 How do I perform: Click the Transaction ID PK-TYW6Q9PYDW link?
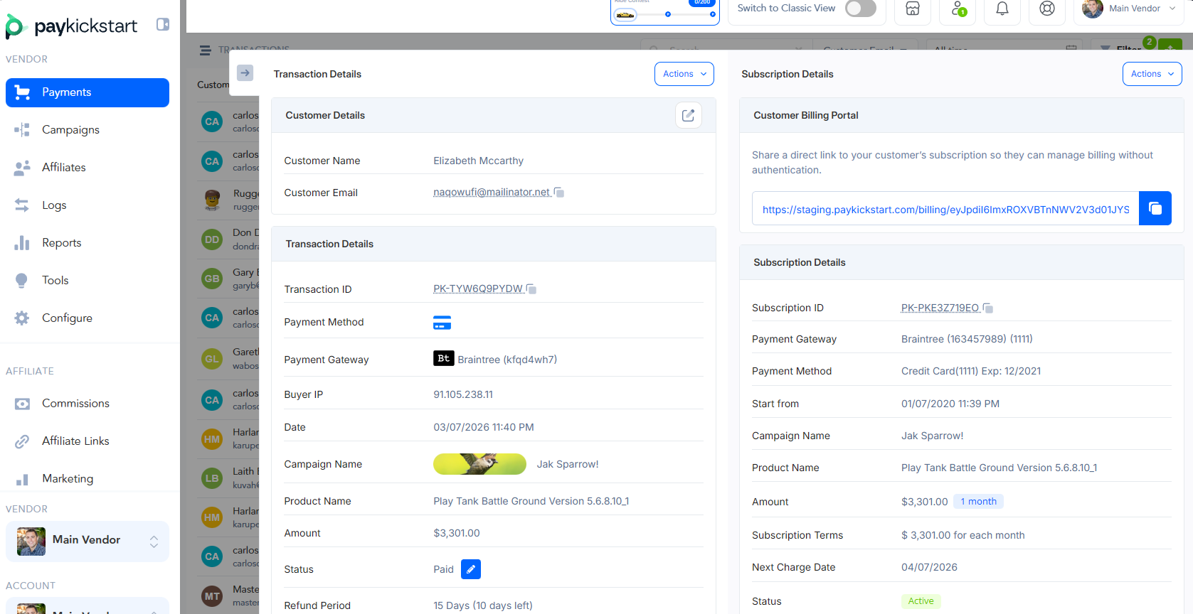(478, 289)
